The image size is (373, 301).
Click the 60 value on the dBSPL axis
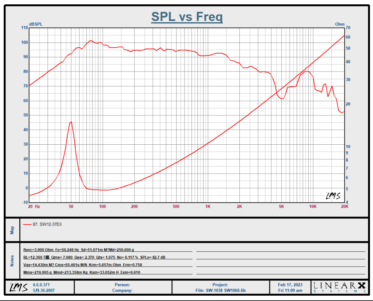point(26,101)
